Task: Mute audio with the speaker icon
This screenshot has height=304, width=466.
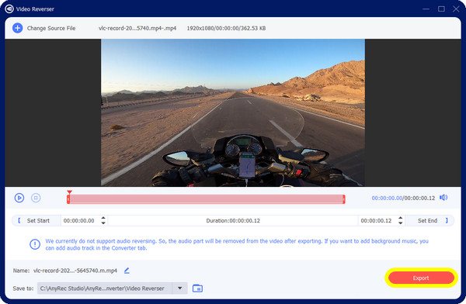Action: tap(443, 198)
